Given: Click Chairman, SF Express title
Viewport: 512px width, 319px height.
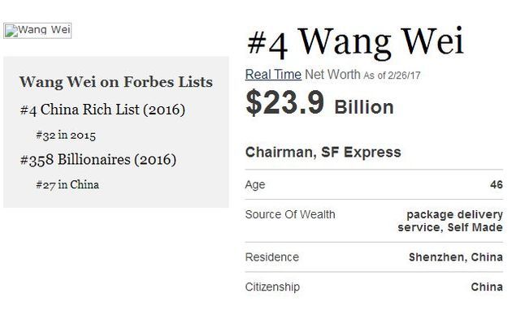Looking at the screenshot, I should click(323, 153).
